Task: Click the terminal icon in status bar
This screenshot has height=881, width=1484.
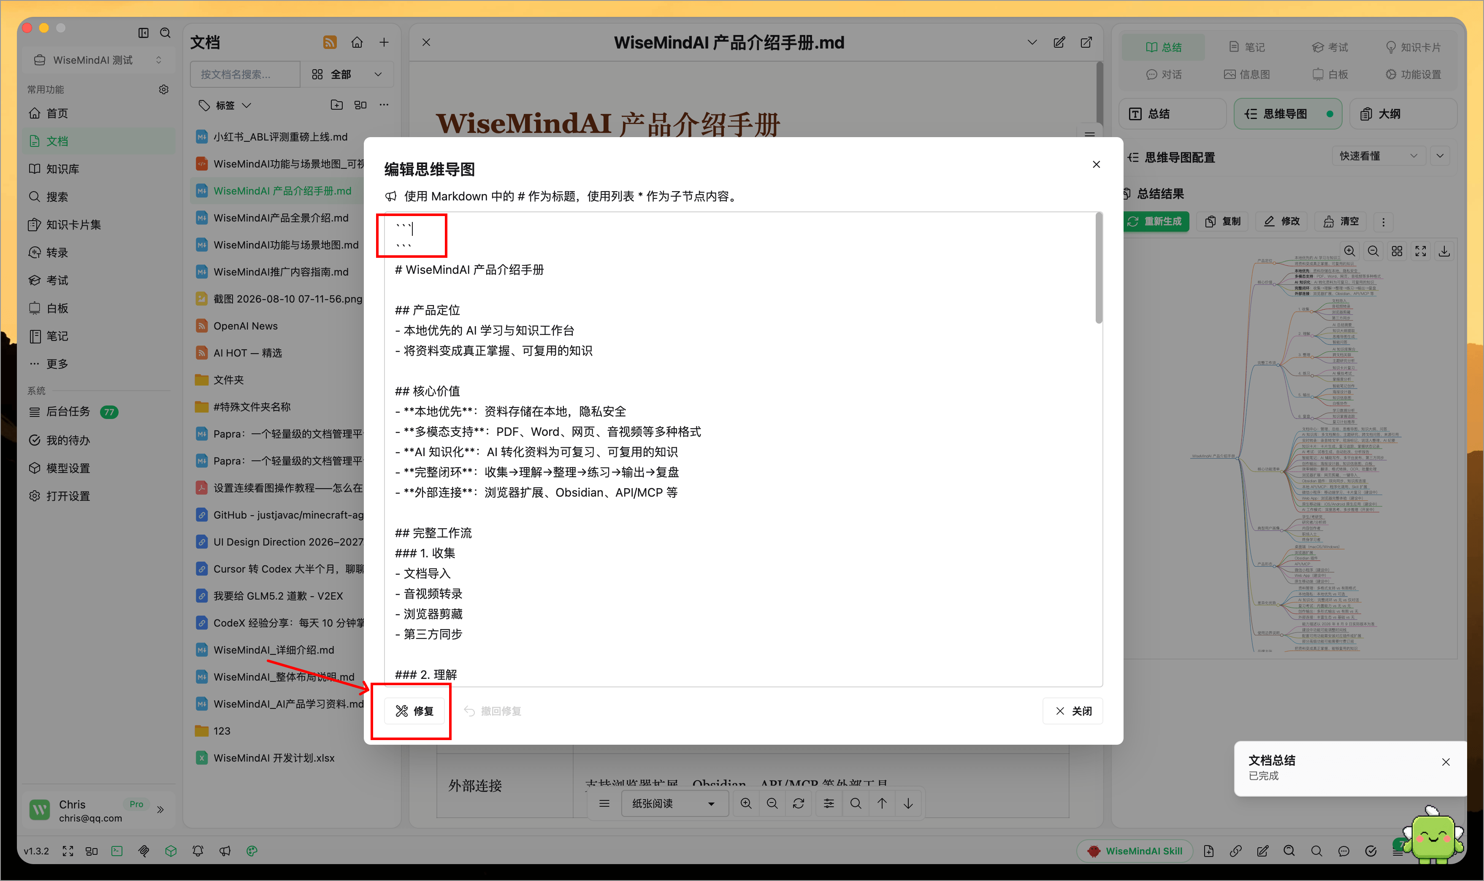Action: click(117, 851)
